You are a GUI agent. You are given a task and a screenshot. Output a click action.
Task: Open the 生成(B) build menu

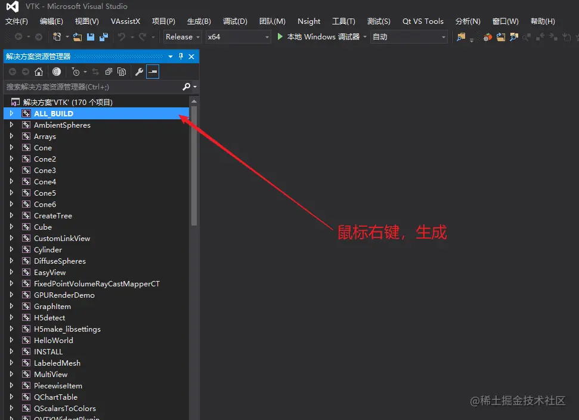tap(199, 21)
